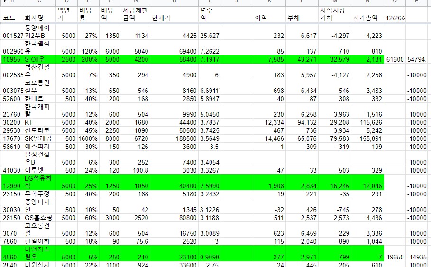The image size is (431, 267).
Task: Select the 43,271 debt cell
Action: tap(302, 59)
